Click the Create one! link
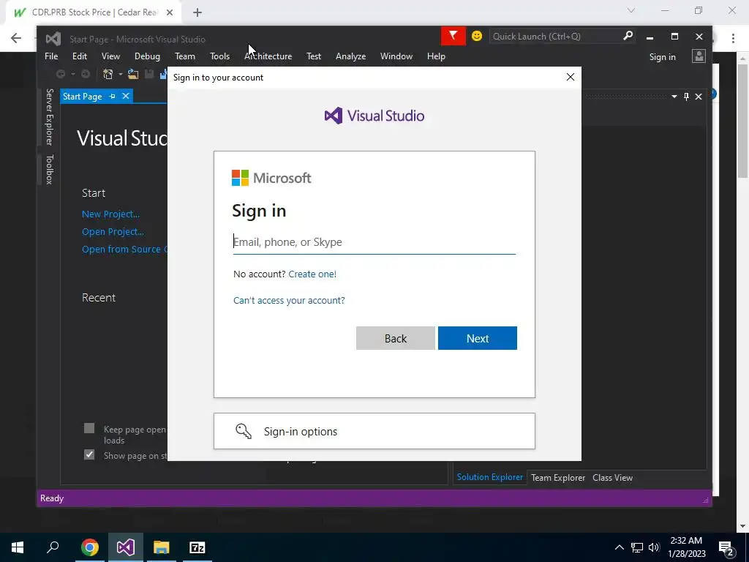The width and height of the screenshot is (749, 562). coord(312,274)
